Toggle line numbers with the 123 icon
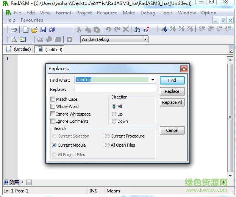 tap(6, 182)
